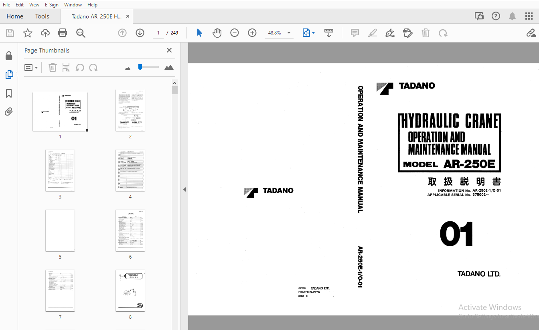Select page 1 thumbnail
The image size is (539, 330).
pos(60,111)
